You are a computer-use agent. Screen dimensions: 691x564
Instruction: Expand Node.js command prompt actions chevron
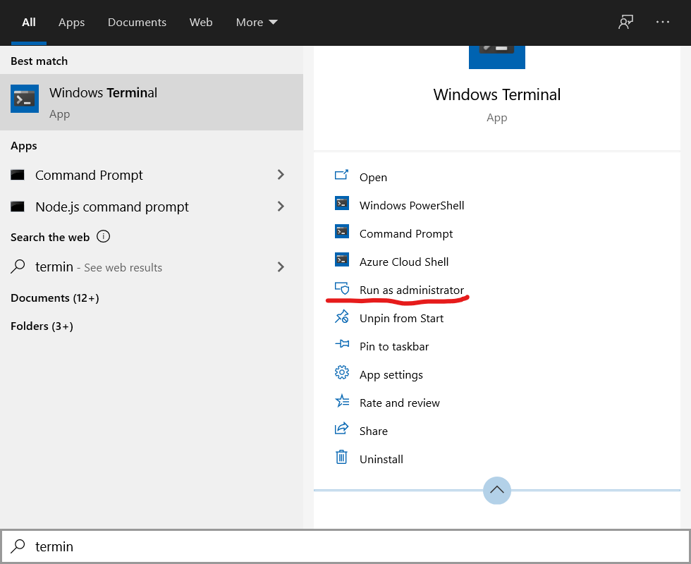(x=281, y=206)
